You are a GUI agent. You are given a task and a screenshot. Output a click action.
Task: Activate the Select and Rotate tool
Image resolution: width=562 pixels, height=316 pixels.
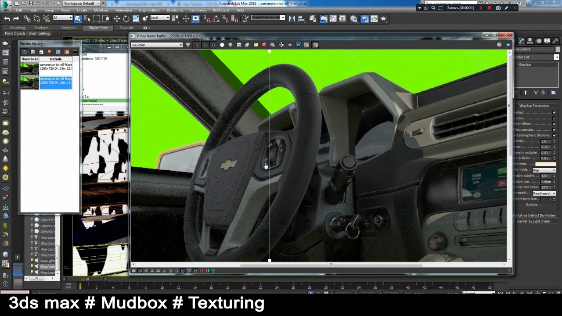coord(126,18)
